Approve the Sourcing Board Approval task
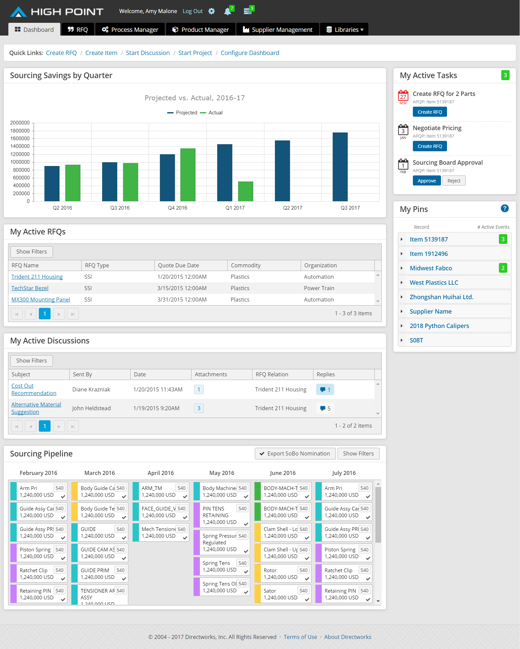Screen dimensions: 520x649 point(426,181)
